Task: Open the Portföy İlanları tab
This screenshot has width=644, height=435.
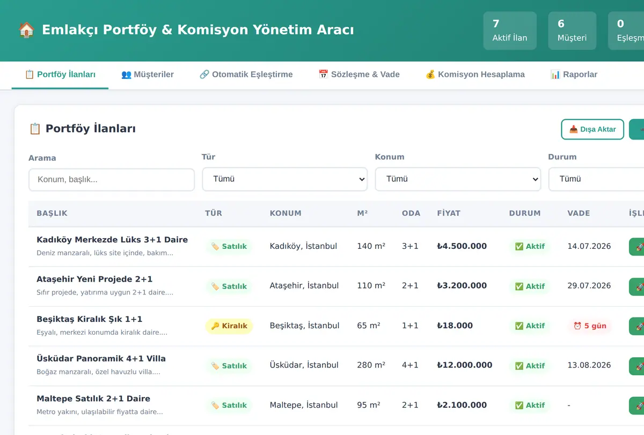Action: click(x=60, y=75)
